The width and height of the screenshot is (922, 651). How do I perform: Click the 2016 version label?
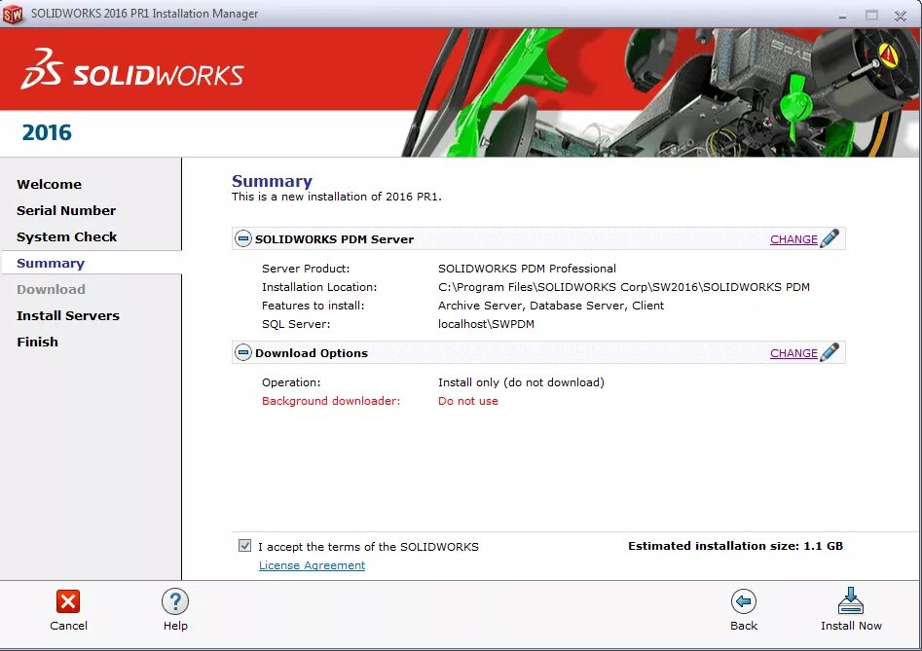tap(47, 132)
